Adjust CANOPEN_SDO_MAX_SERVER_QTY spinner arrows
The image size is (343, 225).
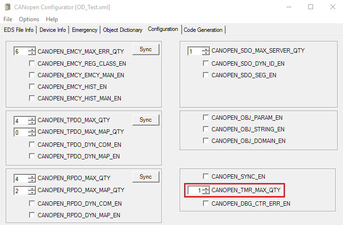(206, 51)
